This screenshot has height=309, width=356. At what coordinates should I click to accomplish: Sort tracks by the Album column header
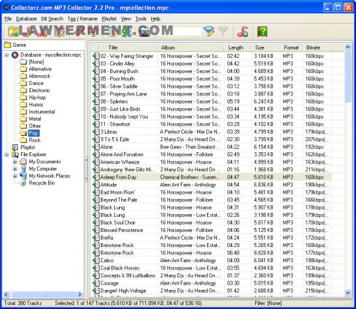coord(191,47)
